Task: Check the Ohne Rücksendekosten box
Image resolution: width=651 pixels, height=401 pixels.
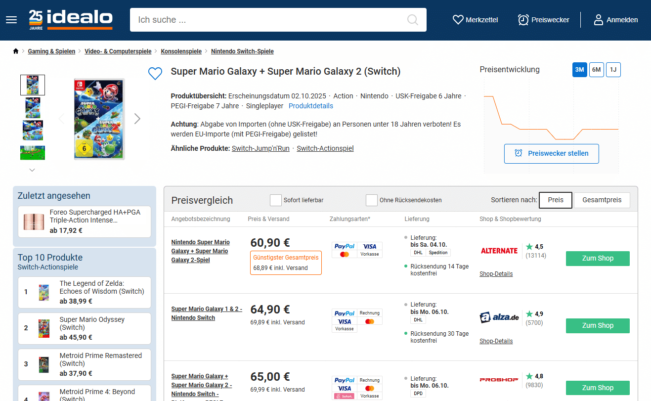Action: tap(372, 200)
